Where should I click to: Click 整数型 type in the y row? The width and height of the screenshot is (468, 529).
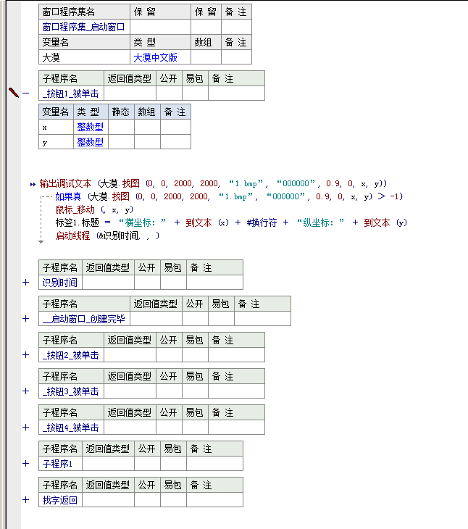pos(91,142)
